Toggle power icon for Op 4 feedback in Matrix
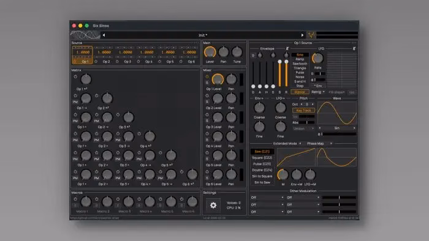The height and width of the screenshot is (241, 429). coord(139,134)
